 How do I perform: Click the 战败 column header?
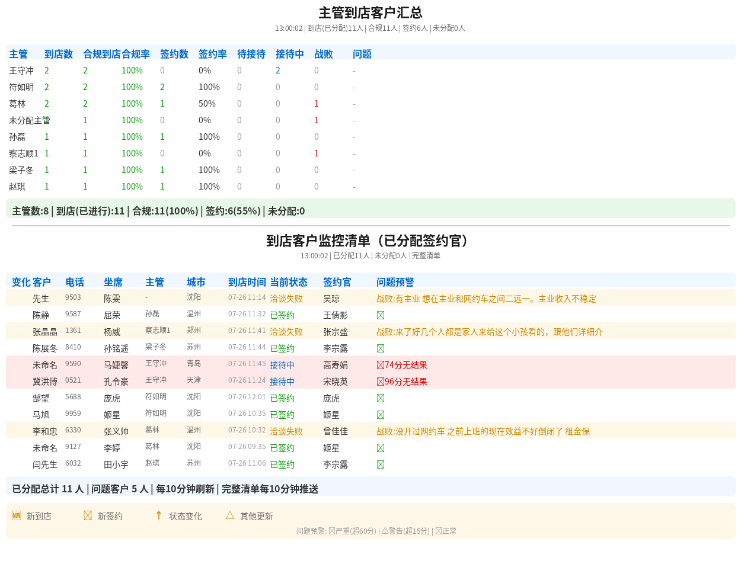click(324, 54)
